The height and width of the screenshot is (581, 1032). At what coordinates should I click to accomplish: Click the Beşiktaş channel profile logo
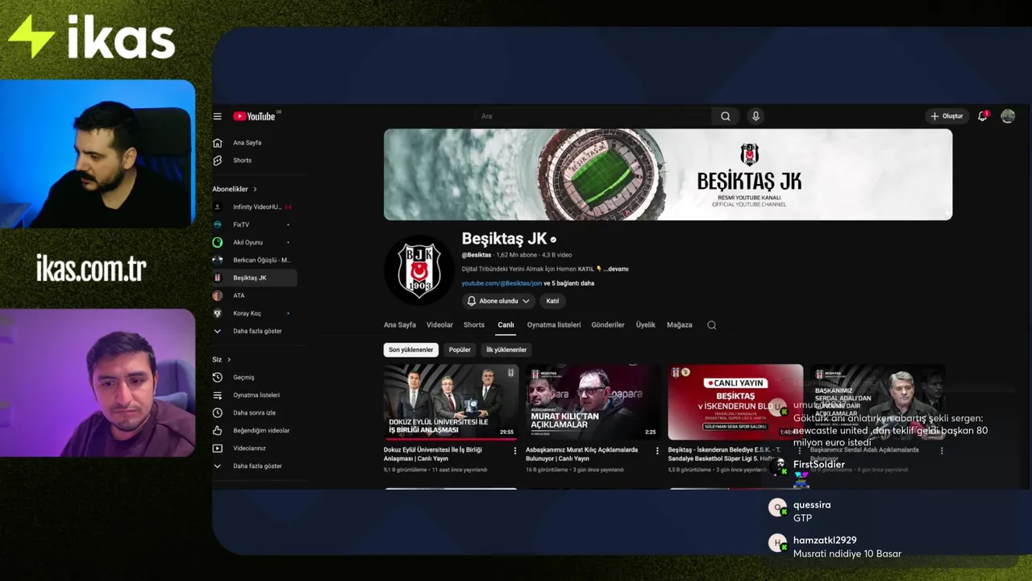[419, 271]
